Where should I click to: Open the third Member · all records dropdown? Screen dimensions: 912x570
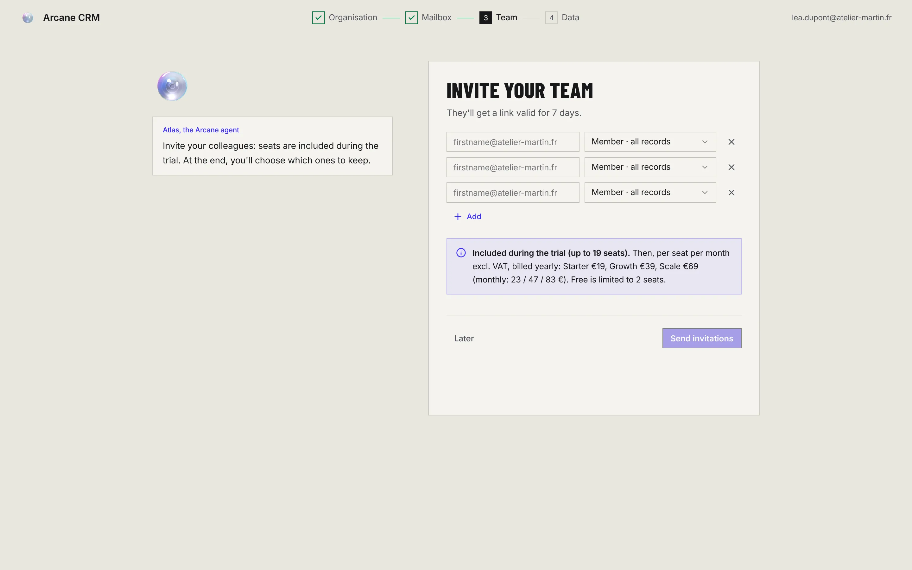coord(650,192)
